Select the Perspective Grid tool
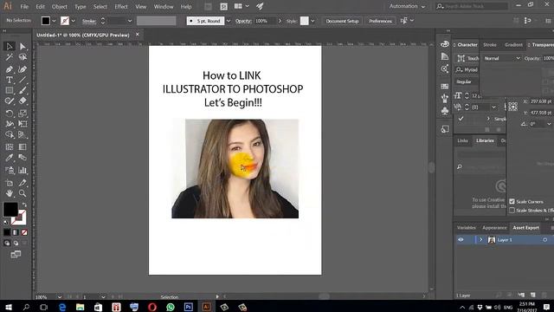 click(x=23, y=135)
